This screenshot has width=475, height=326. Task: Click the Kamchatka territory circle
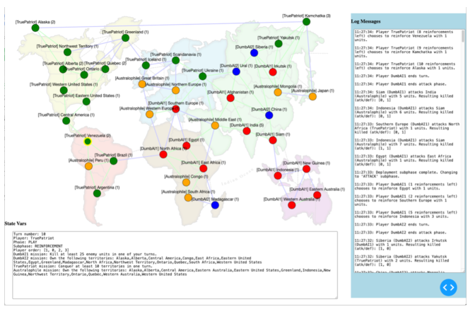click(305, 22)
